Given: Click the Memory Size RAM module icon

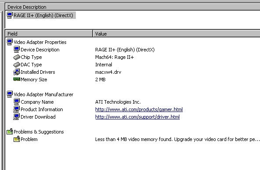Looking at the screenshot, I should (x=17, y=79).
